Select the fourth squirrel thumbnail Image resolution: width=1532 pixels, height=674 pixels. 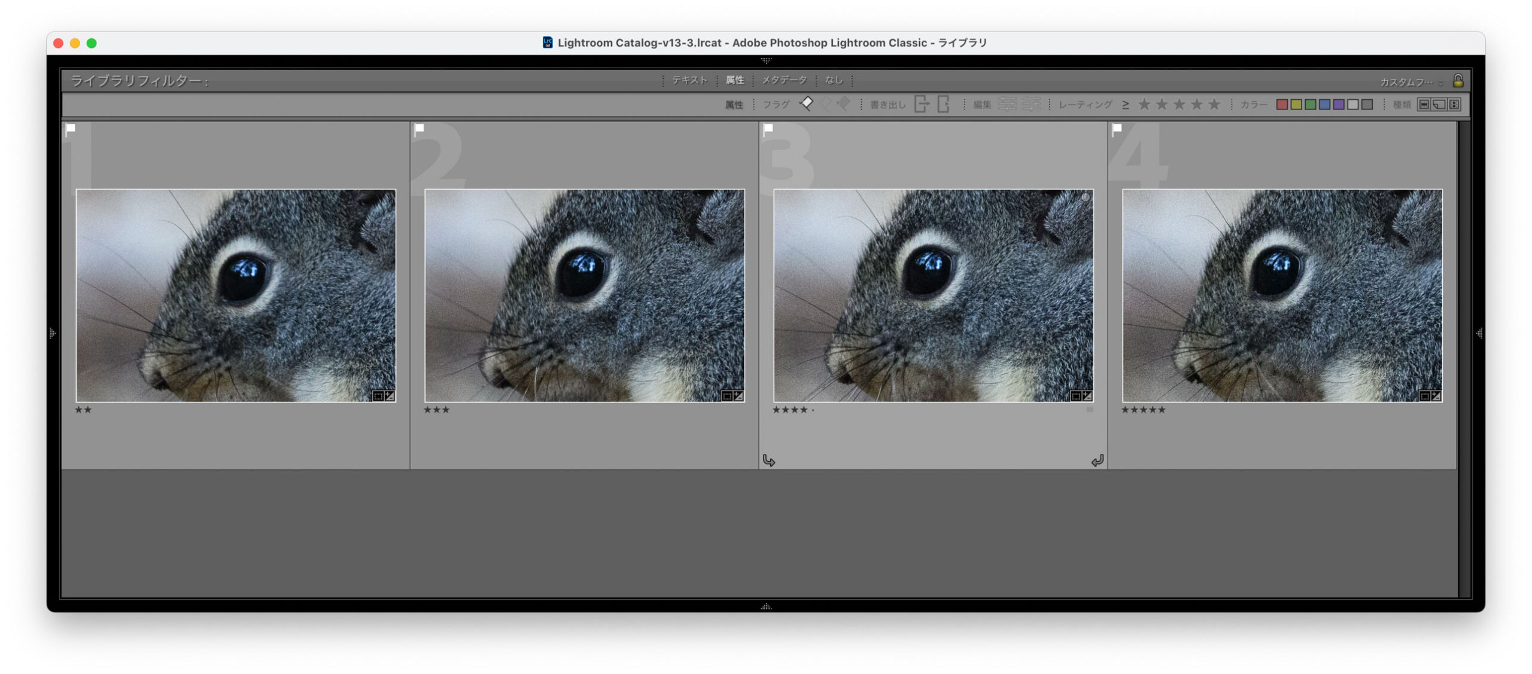point(1281,295)
